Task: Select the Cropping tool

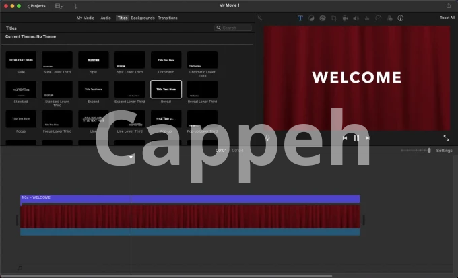Action: tap(334, 18)
